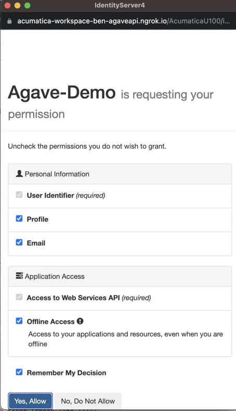Click the Offline Access label text

[x=50, y=322]
